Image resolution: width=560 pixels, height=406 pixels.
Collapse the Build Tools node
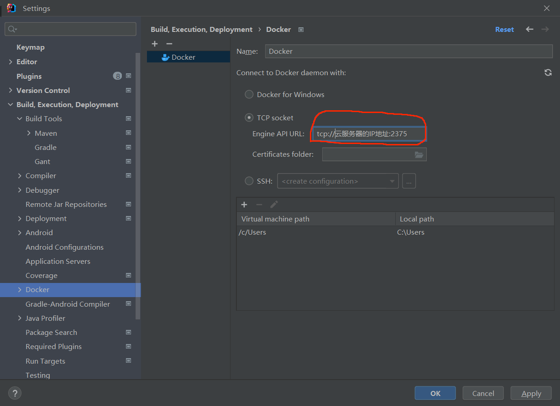coord(20,118)
